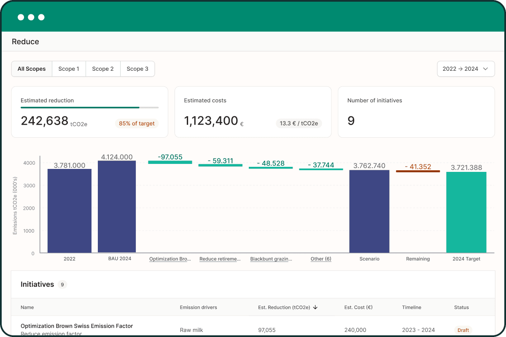
Task: Select the All Scopes filter
Action: 32,69
